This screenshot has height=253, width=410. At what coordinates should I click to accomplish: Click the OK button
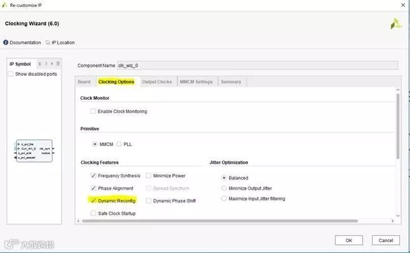[349, 240]
